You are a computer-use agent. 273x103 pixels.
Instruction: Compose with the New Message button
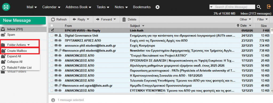pos(23,20)
